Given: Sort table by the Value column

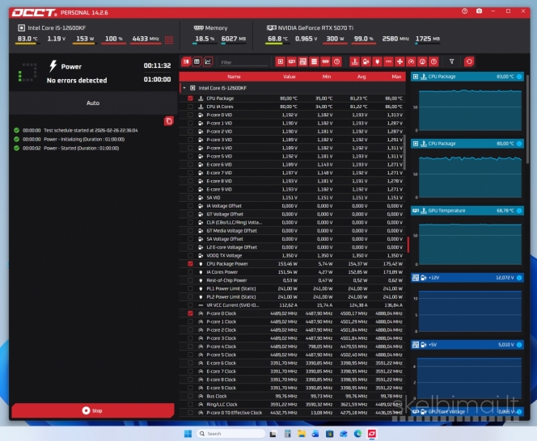Looking at the screenshot, I should click(x=290, y=77).
